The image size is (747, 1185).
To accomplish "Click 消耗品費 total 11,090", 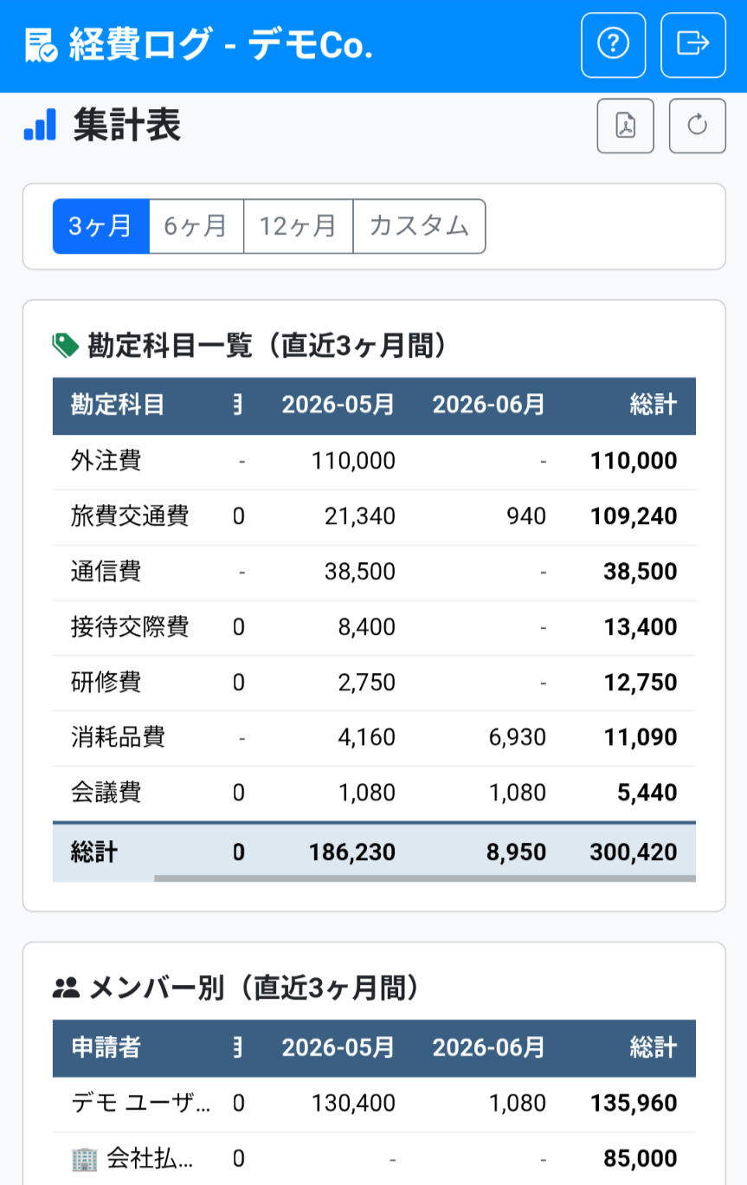I will 641,738.
